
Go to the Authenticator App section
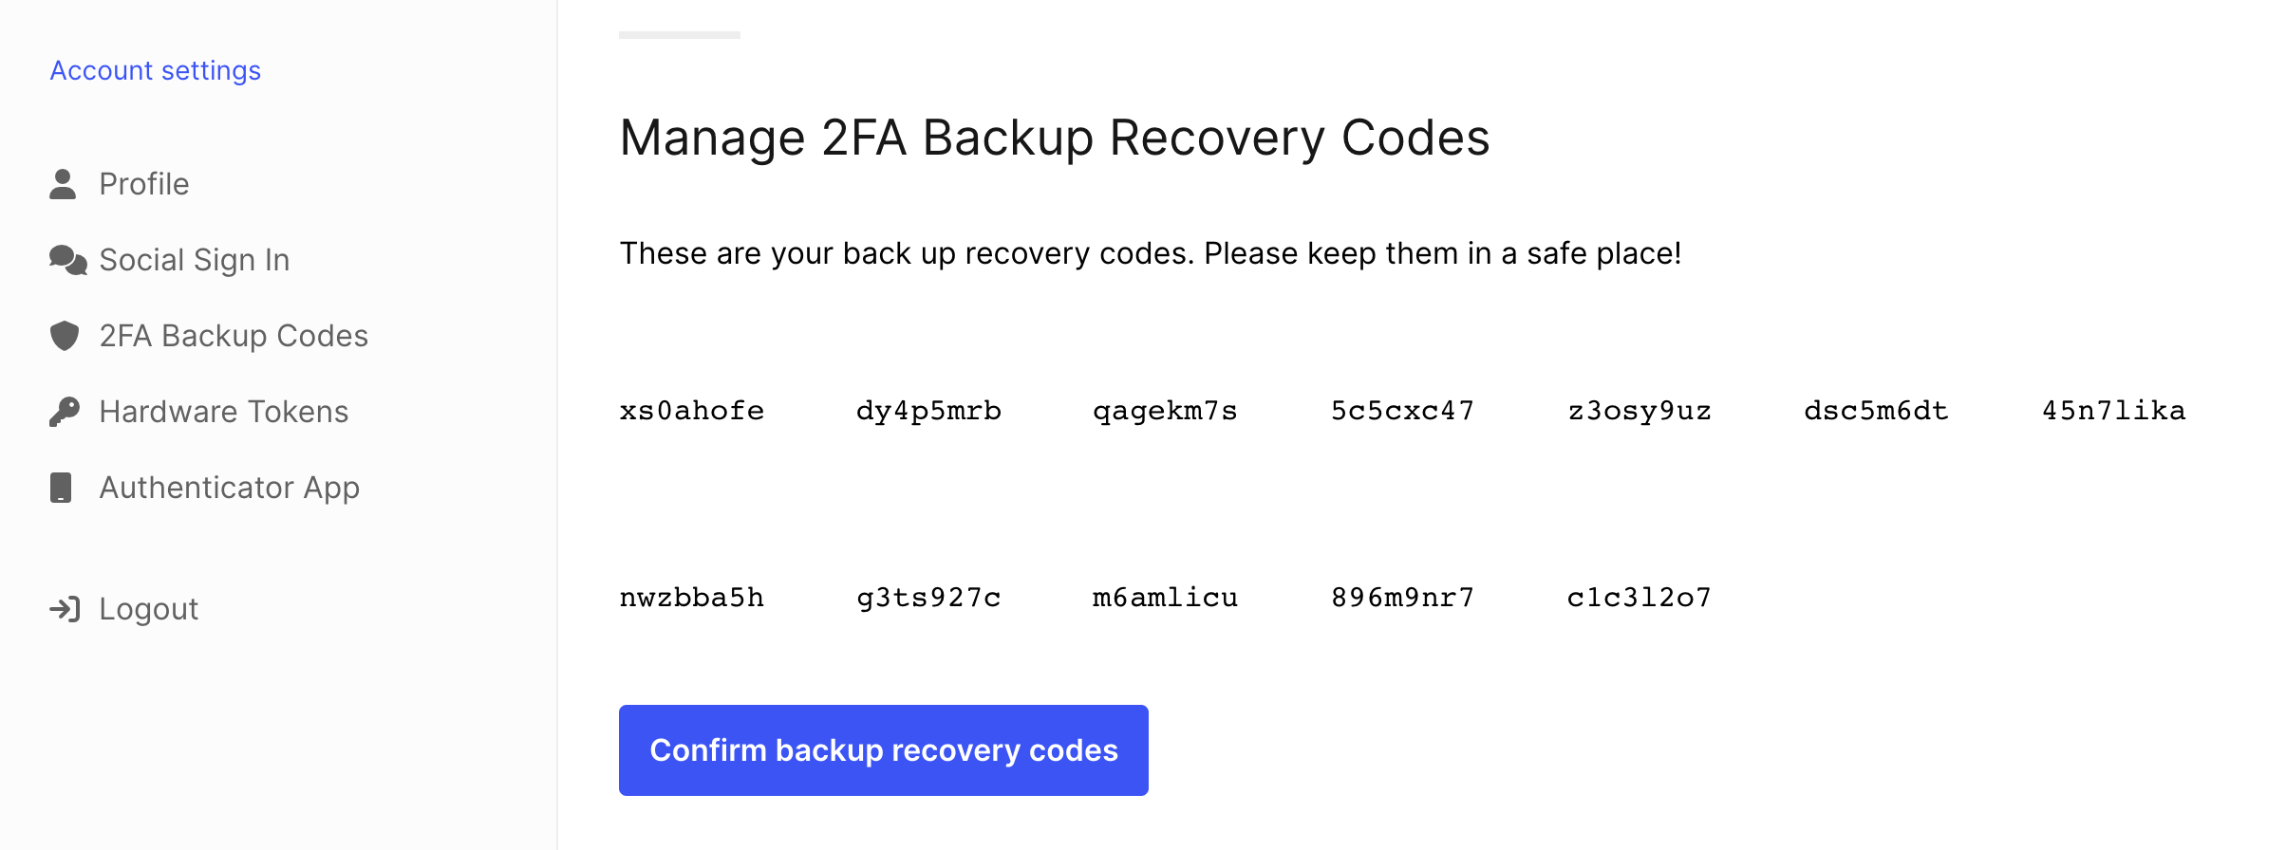pos(230,487)
